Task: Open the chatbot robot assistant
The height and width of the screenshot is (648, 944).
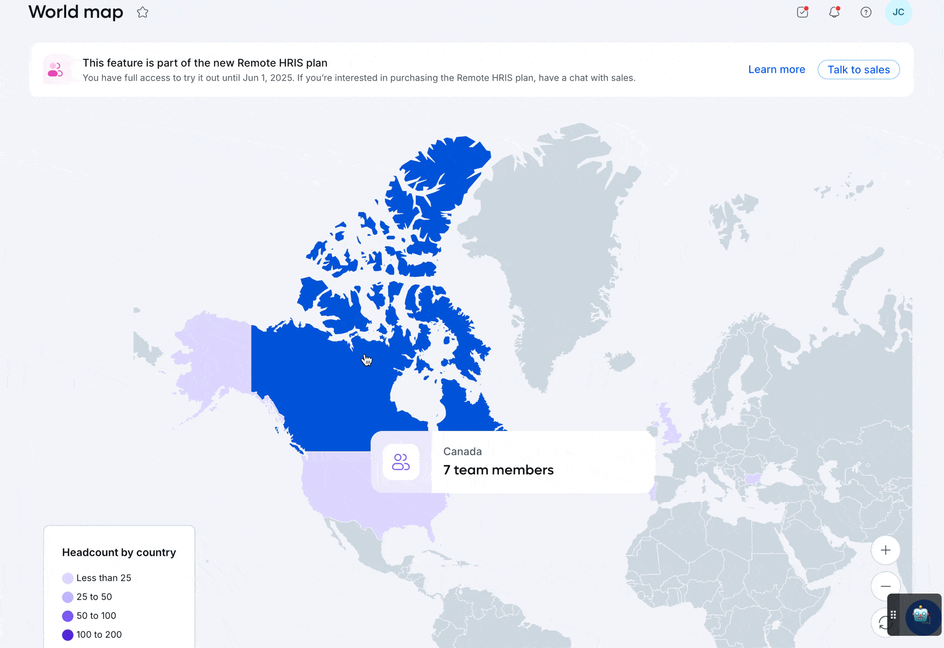Action: [921, 615]
